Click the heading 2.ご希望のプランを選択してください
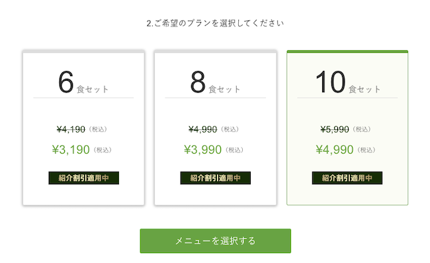 click(x=215, y=23)
